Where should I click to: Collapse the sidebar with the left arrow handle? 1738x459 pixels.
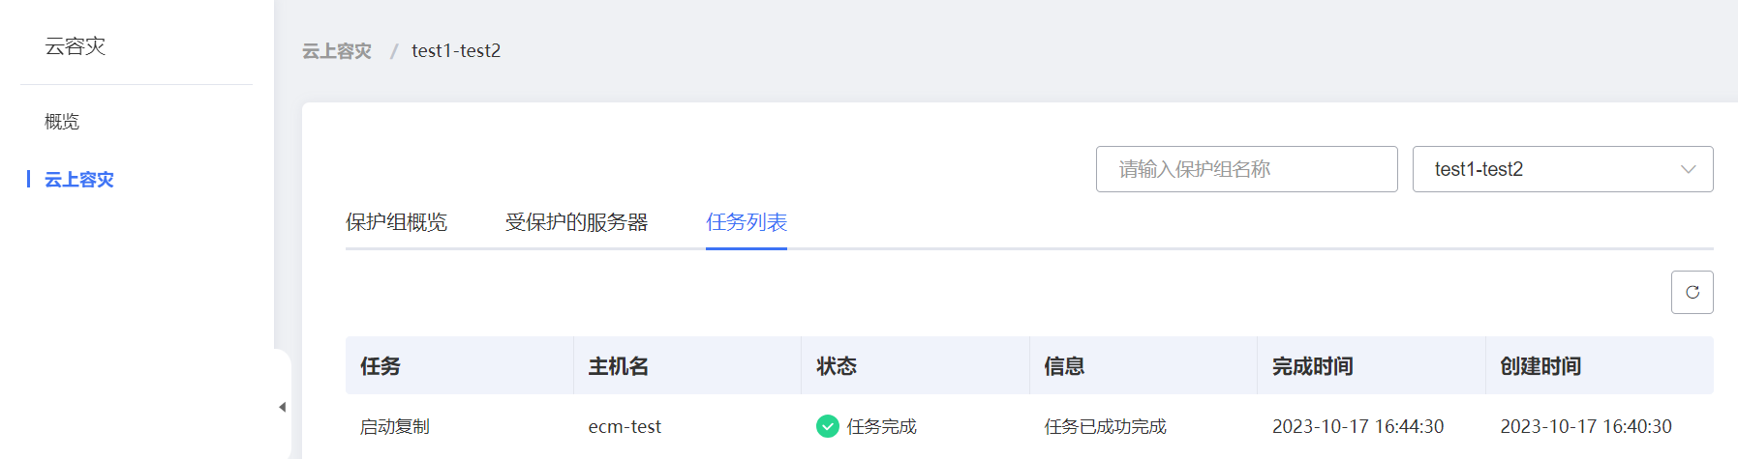(x=282, y=407)
